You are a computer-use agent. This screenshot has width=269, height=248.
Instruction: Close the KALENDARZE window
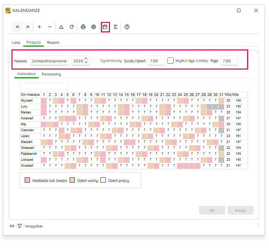pos(256,10)
